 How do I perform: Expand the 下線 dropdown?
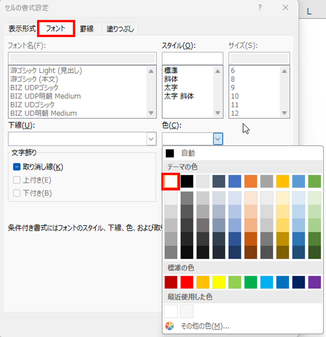pyautogui.click(x=151, y=139)
